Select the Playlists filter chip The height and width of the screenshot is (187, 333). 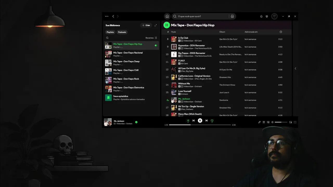pos(110,32)
